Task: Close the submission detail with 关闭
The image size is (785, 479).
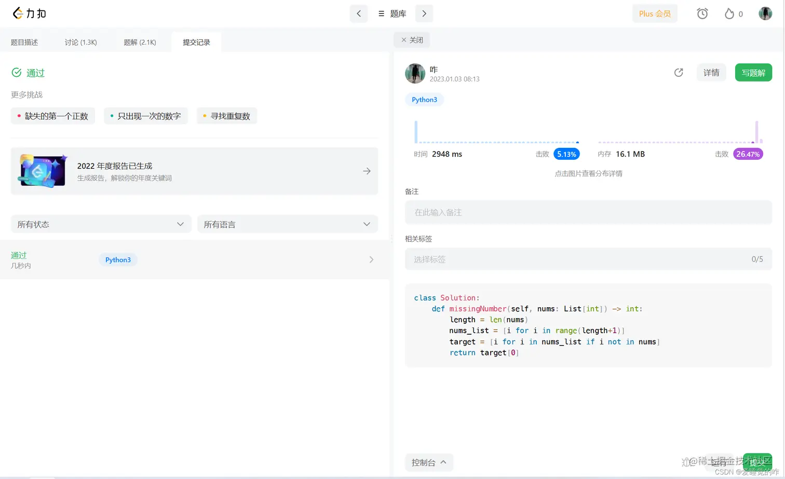Action: coord(412,40)
